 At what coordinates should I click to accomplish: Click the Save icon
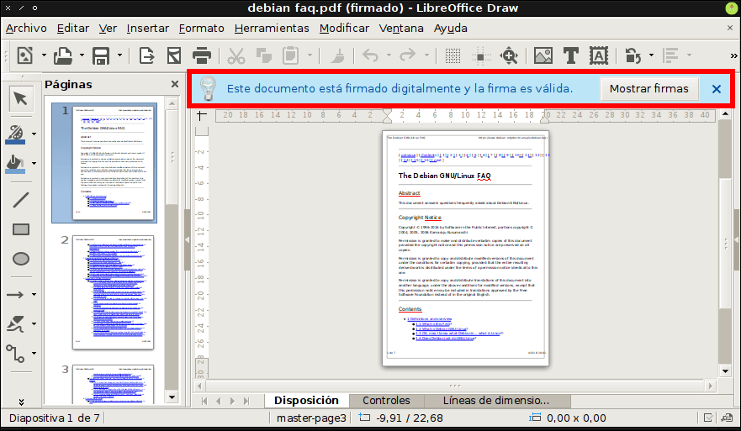pyautogui.click(x=101, y=55)
